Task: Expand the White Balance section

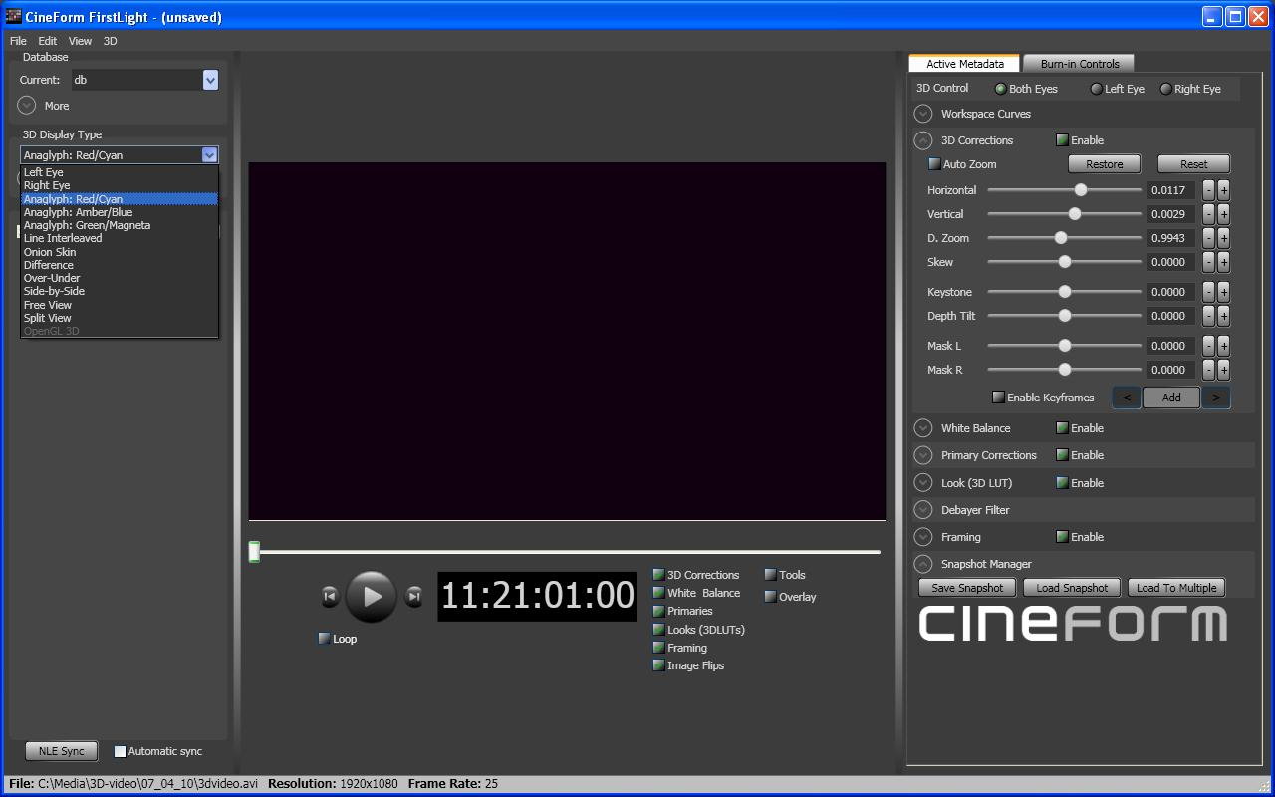Action: tap(923, 428)
